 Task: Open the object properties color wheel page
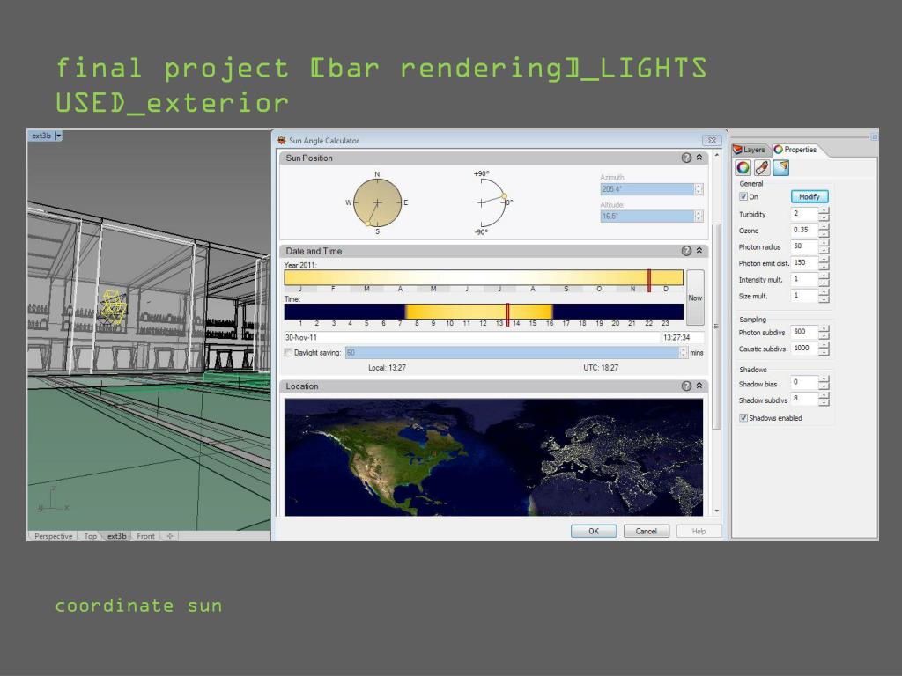[743, 167]
